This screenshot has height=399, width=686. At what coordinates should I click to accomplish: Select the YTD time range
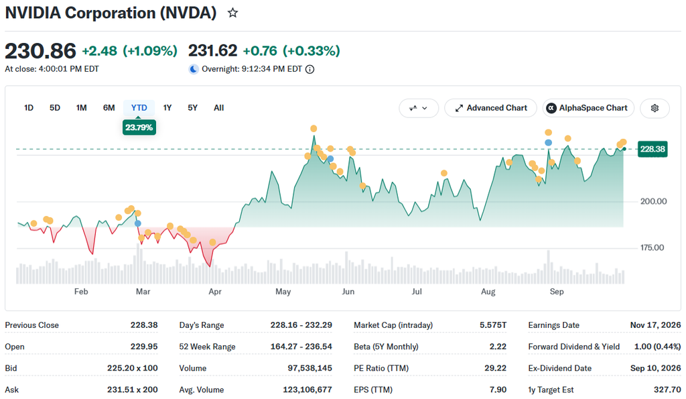139,108
